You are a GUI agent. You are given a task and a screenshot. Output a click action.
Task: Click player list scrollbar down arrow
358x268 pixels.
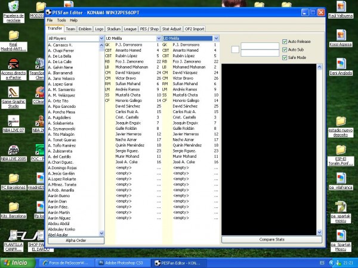(x=101, y=233)
